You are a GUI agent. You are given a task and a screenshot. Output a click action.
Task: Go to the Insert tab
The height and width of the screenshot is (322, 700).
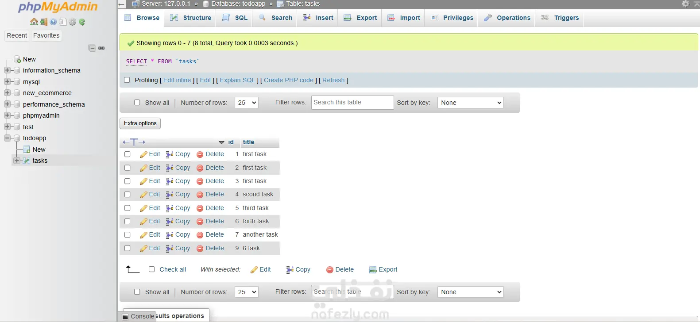point(318,18)
